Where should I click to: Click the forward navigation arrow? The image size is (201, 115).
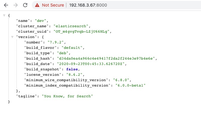click(16, 5)
